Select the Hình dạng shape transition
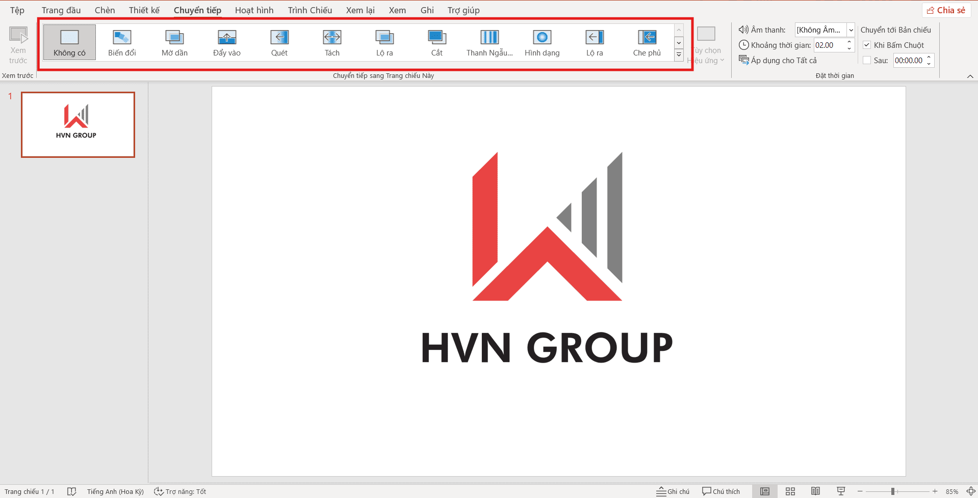 pyautogui.click(x=542, y=43)
